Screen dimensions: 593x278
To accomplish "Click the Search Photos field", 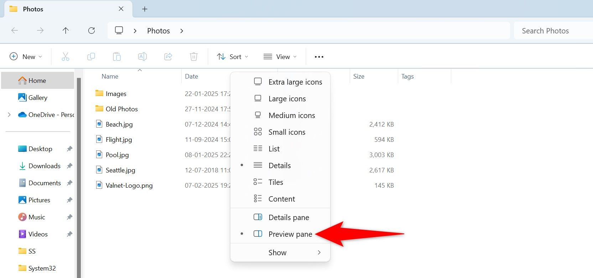I will pyautogui.click(x=552, y=31).
